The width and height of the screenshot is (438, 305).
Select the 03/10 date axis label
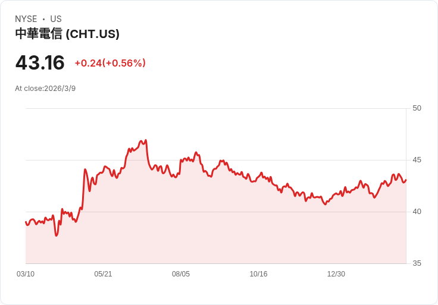coord(26,274)
